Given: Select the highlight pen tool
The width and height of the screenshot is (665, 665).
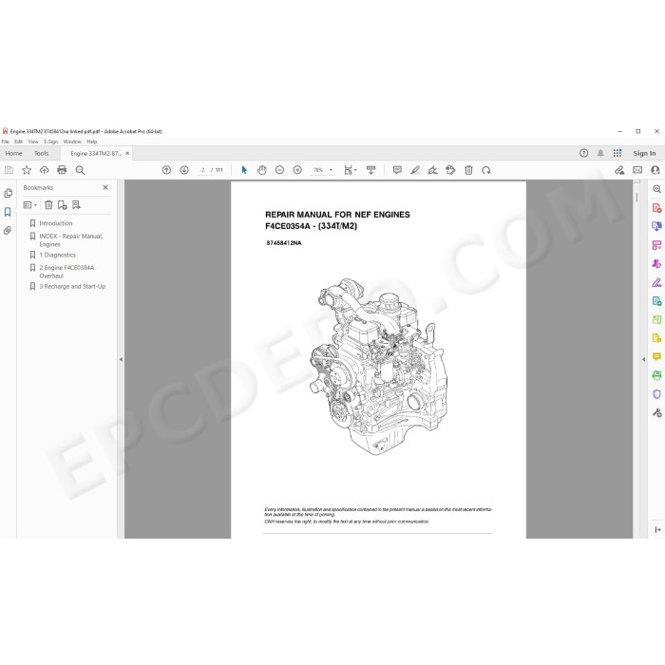Looking at the screenshot, I should pyautogui.click(x=415, y=170).
